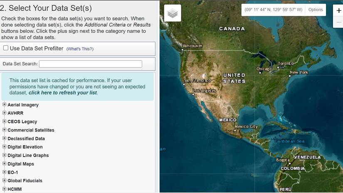Enable the Use Data Set Prefilter checkbox

(x=6, y=48)
